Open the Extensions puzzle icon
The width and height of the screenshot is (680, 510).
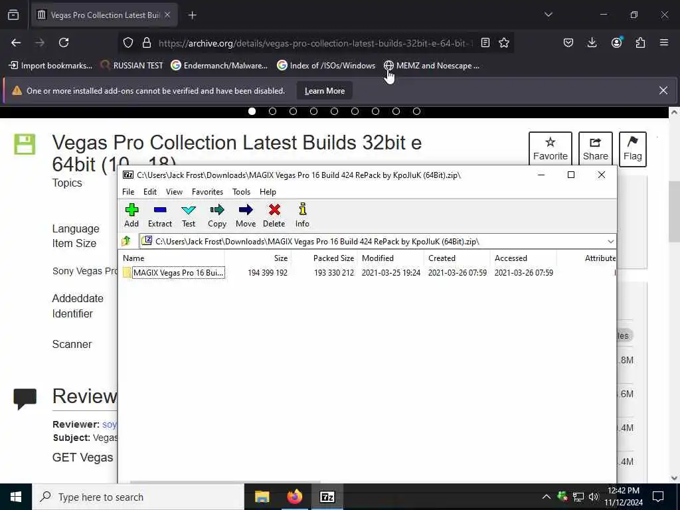[640, 42]
